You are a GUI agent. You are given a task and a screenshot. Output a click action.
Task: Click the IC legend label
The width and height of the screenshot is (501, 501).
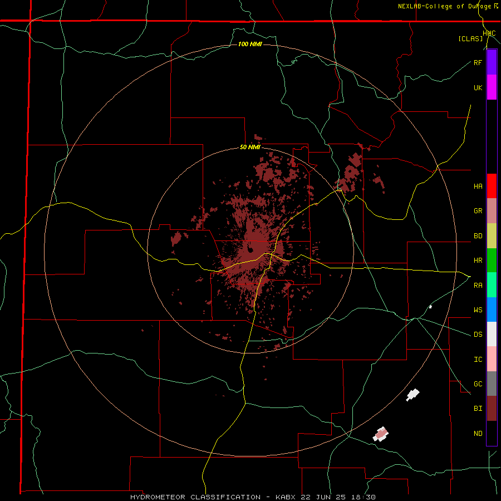tap(478, 359)
